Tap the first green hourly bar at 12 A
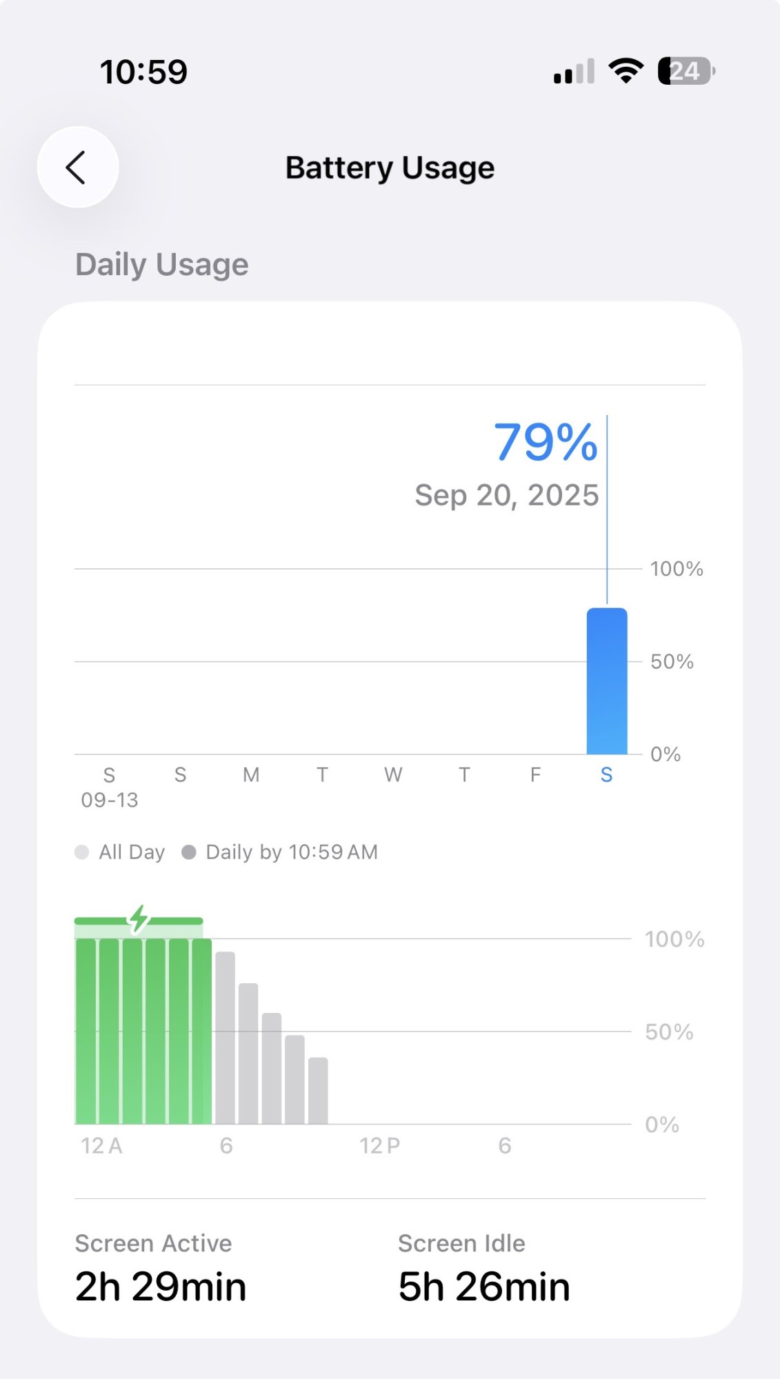Image resolution: width=780 pixels, height=1379 pixels. [86, 1031]
